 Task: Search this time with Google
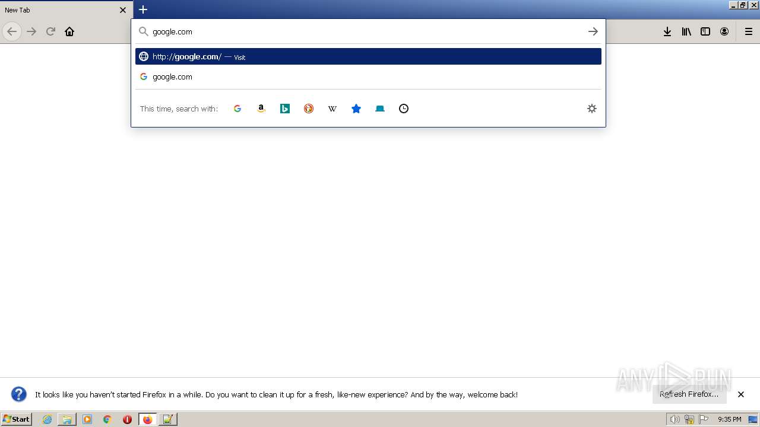(237, 109)
